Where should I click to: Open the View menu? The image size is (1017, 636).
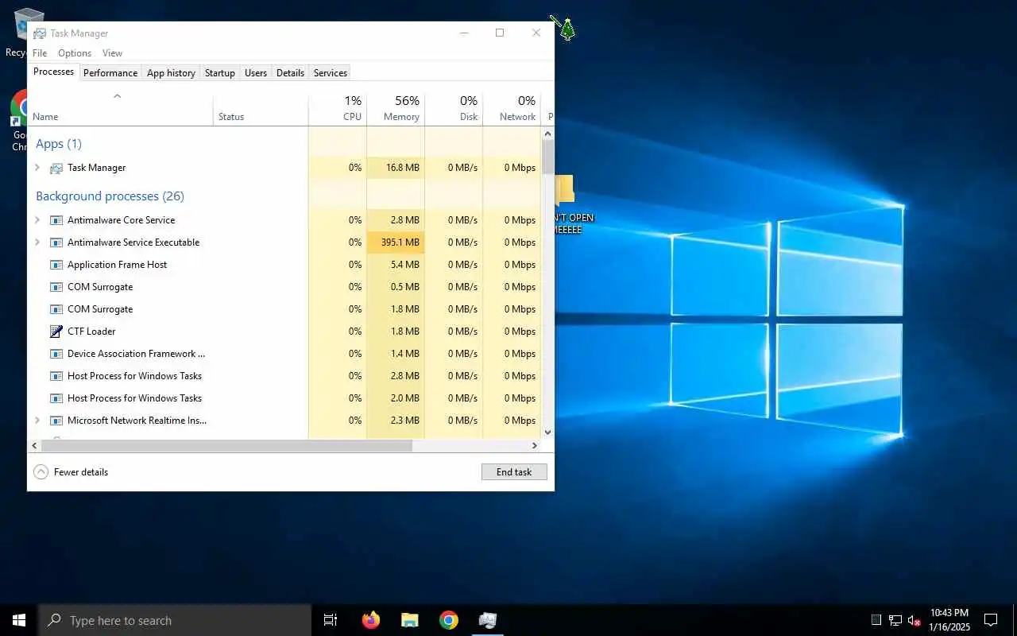(x=113, y=53)
